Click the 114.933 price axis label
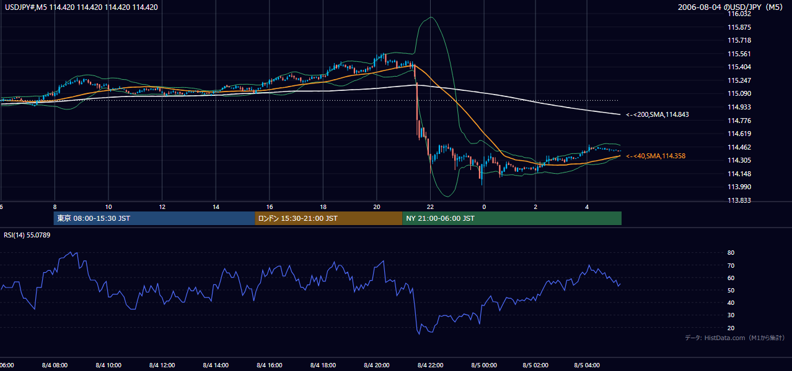792x371 pixels. pos(741,107)
